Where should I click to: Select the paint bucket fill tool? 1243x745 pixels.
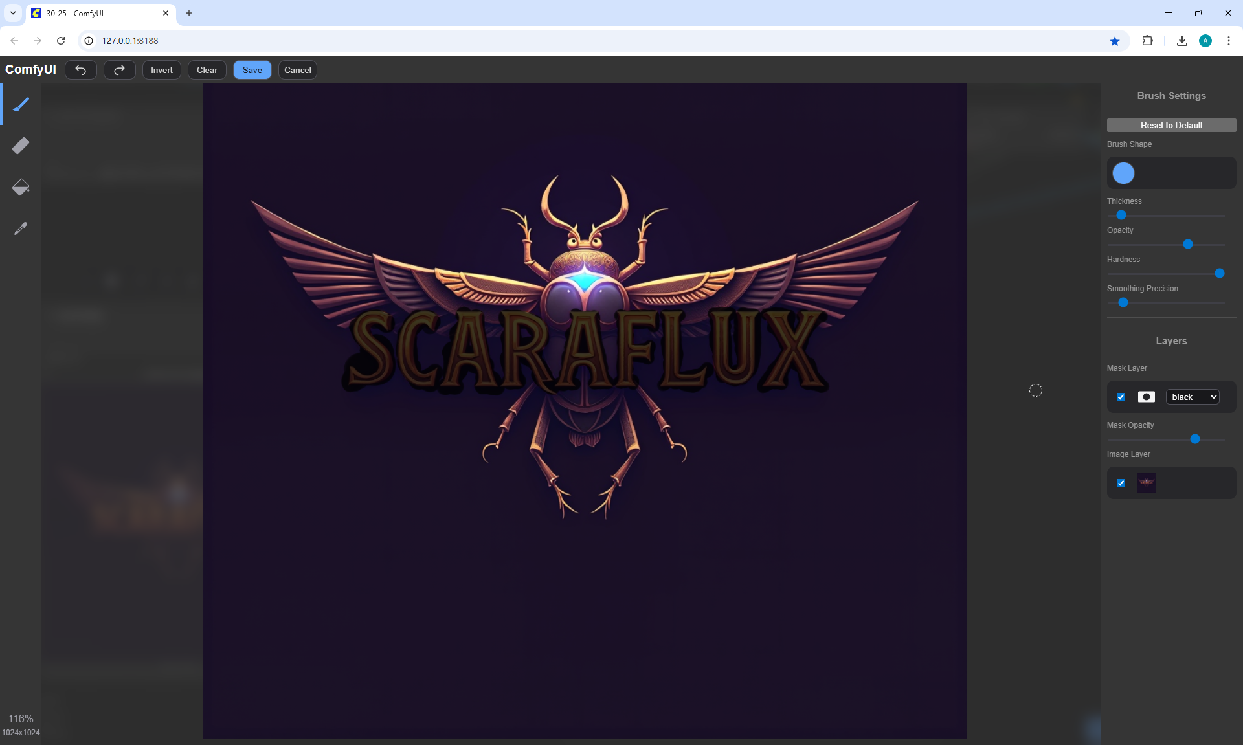(21, 187)
